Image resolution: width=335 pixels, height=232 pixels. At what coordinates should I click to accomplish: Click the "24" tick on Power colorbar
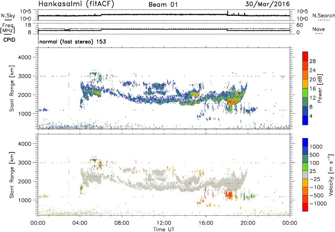[x=312, y=70]
